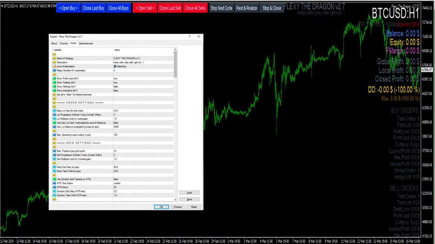
Task: Click the scrollbar up arrow in the inputs list
Action: point(175,49)
